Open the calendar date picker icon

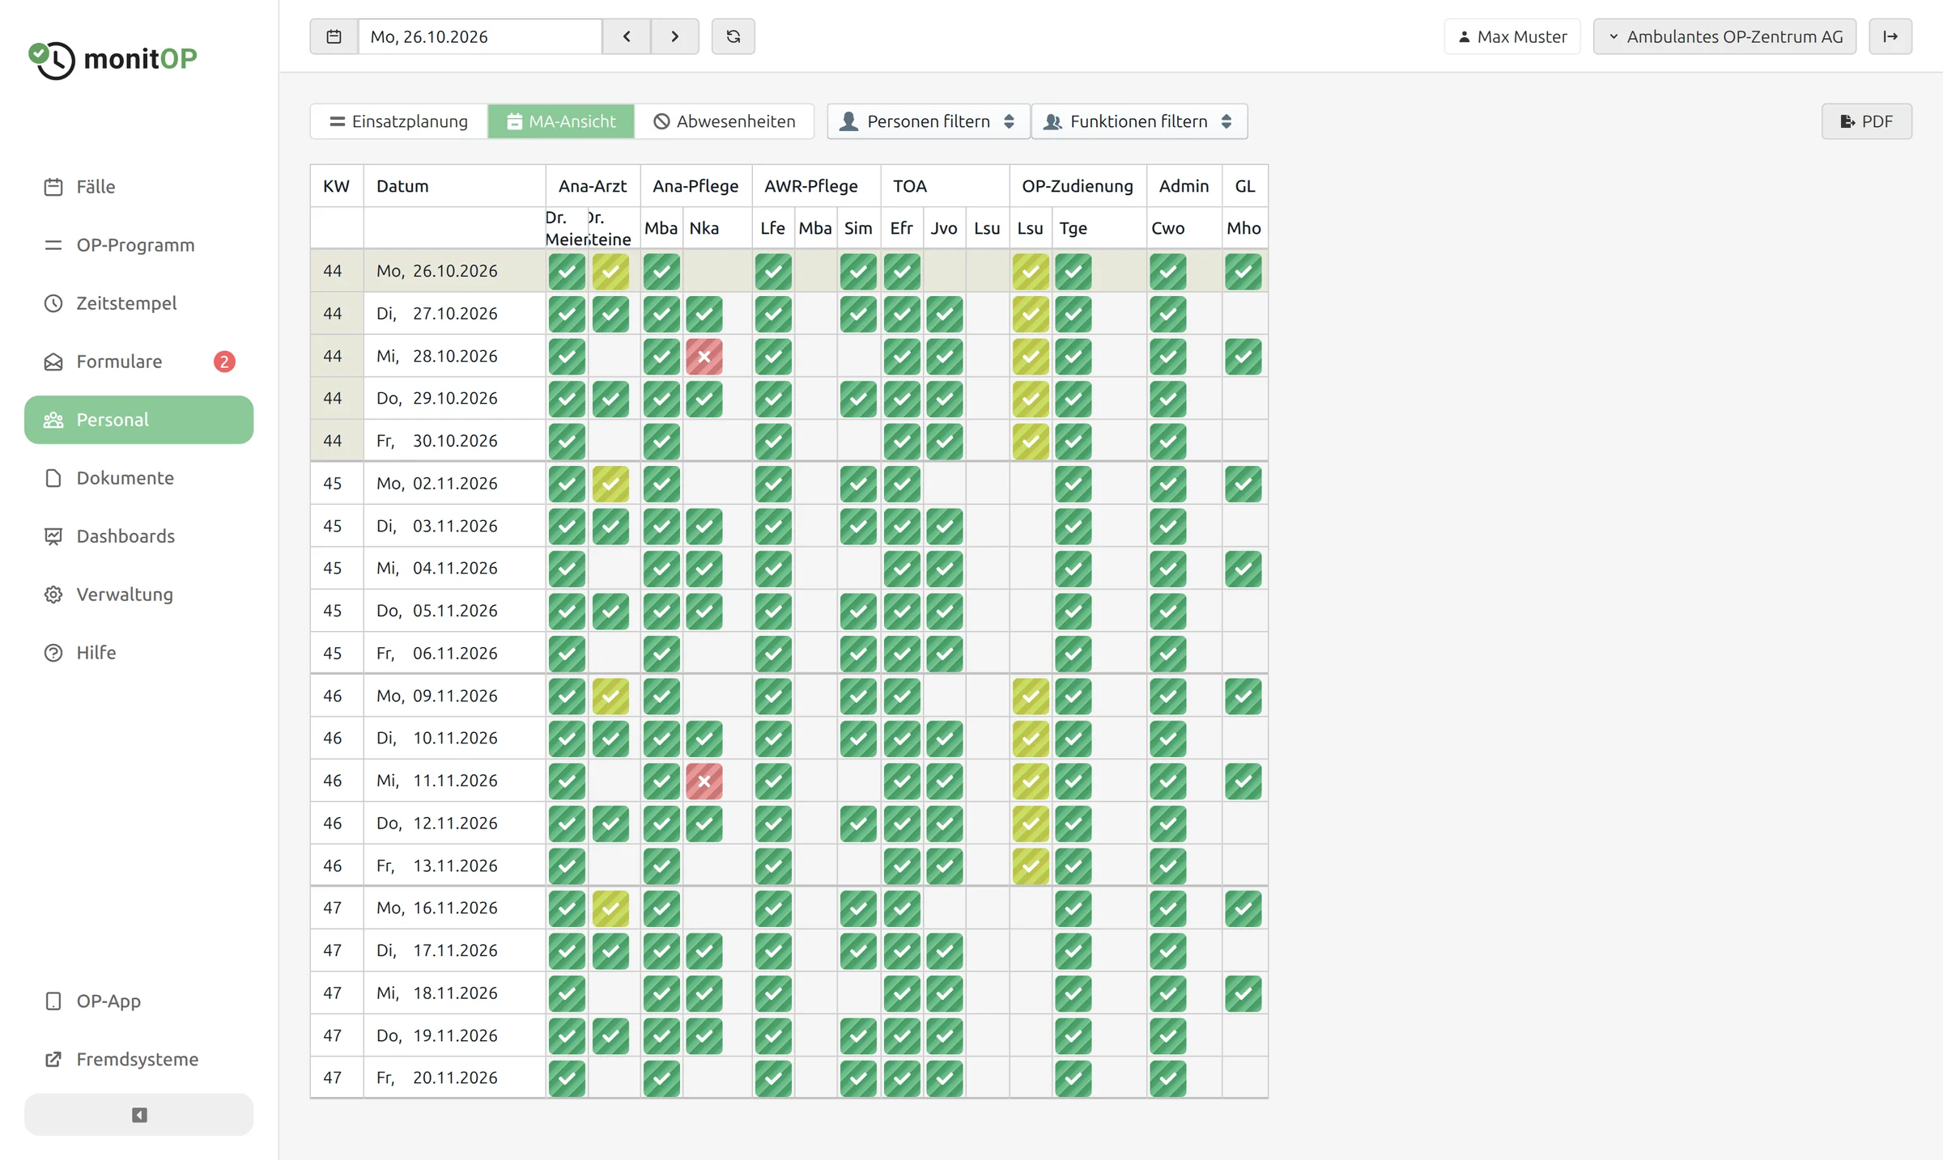[x=334, y=36]
